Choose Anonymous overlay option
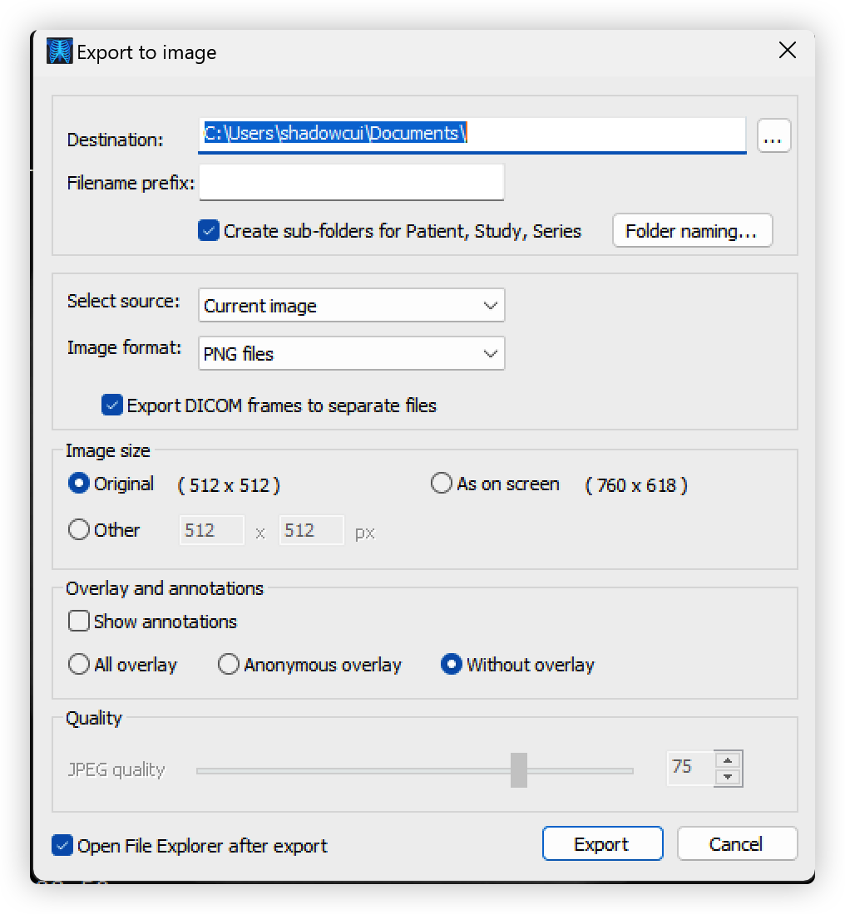The height and width of the screenshot is (914, 845). pos(228,664)
